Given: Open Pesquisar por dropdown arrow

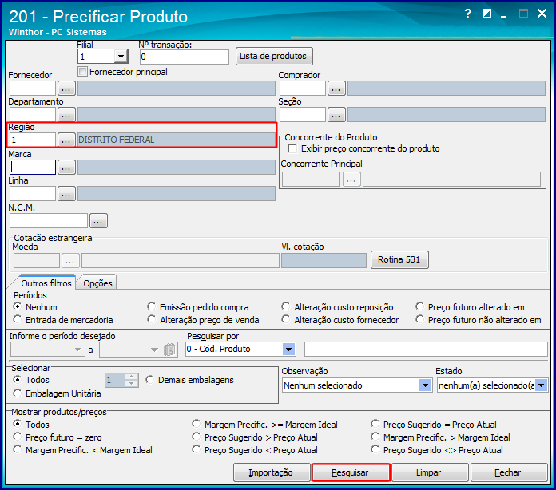Looking at the screenshot, I should (x=289, y=350).
